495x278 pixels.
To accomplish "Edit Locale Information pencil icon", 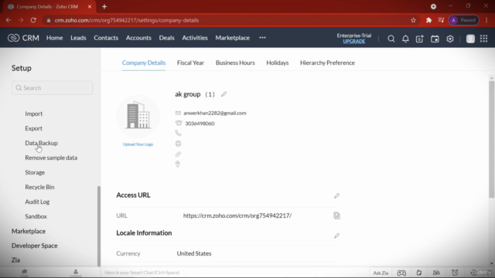I will (x=337, y=236).
